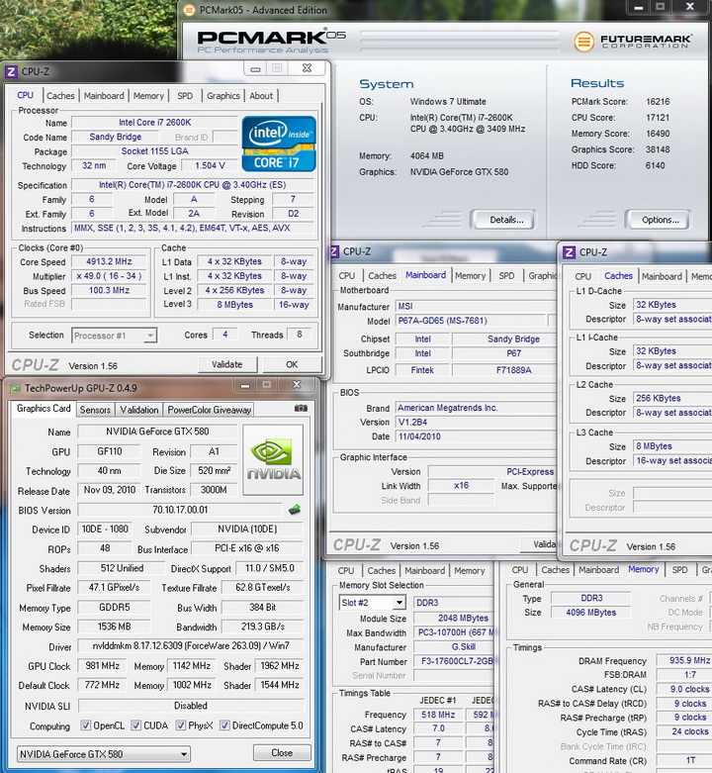The height and width of the screenshot is (773, 712).
Task: Click the Level 3 cache 8 MBytes value
Action: click(235, 305)
